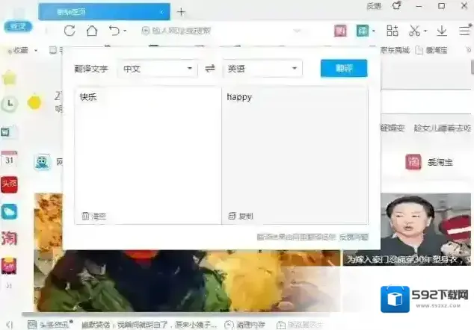Open the target language dropdown showing 英语
The height and width of the screenshot is (330, 474).
[x=262, y=69]
